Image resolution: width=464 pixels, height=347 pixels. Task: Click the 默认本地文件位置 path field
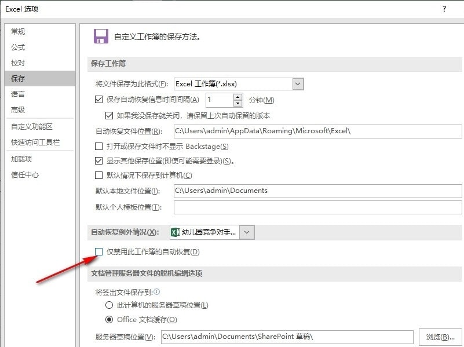[x=318, y=191]
